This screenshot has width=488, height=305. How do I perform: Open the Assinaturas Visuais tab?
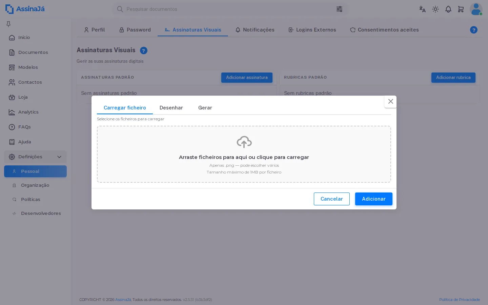[x=193, y=30]
